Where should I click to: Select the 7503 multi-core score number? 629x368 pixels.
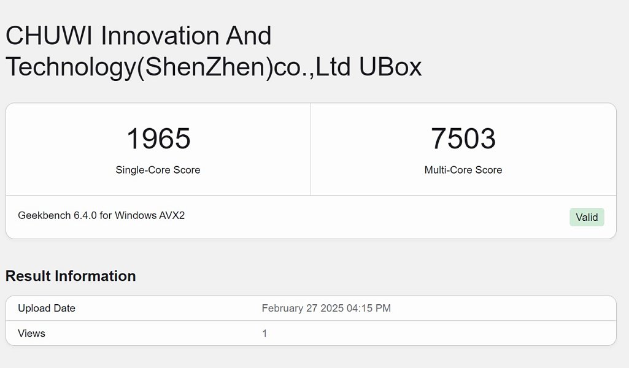pos(463,139)
